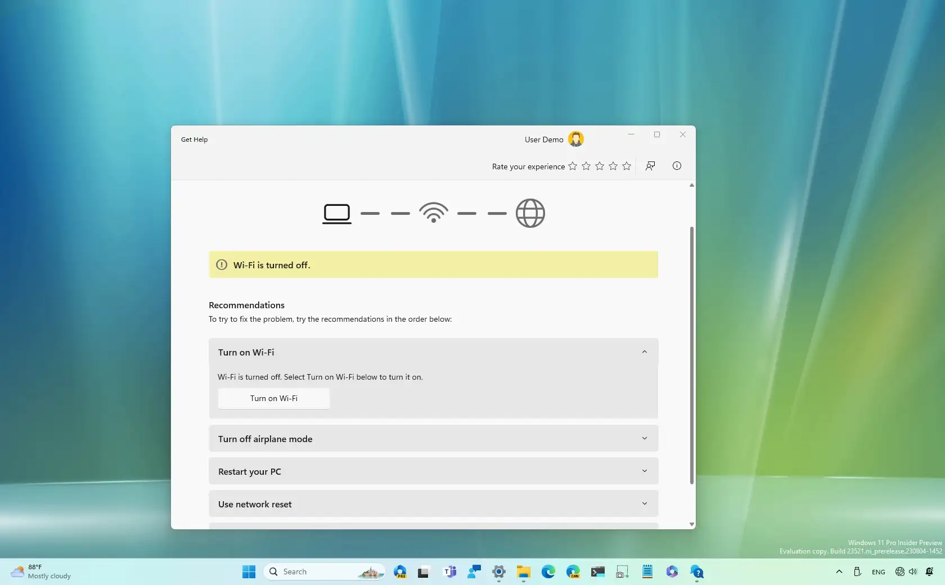
Task: Open Snipping Tool from the taskbar
Action: pyautogui.click(x=622, y=572)
